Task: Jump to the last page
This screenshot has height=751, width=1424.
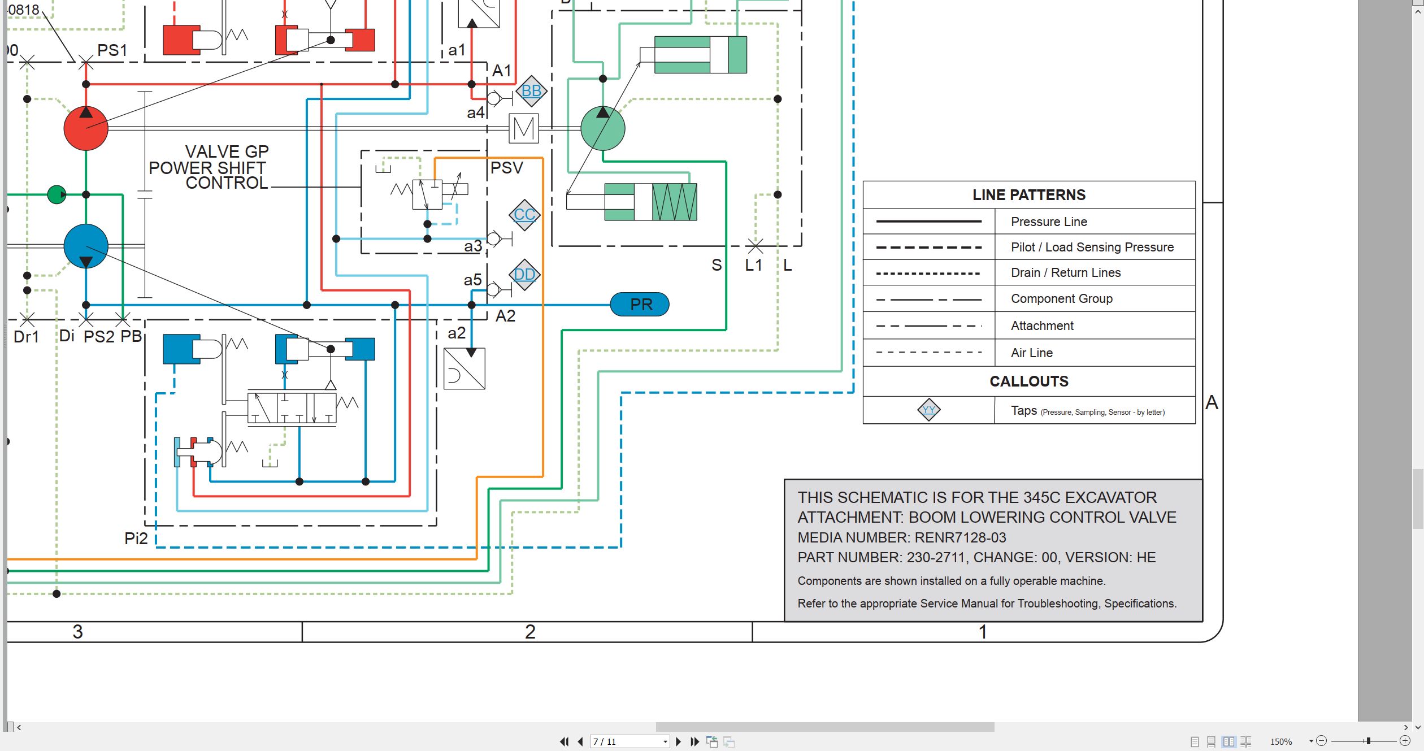Action: [x=694, y=741]
